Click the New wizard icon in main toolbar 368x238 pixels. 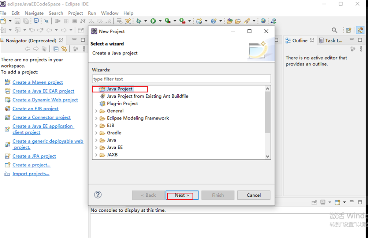point(3,21)
